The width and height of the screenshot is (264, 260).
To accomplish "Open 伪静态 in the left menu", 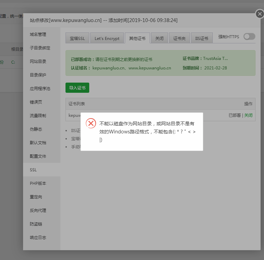I will point(36,129).
